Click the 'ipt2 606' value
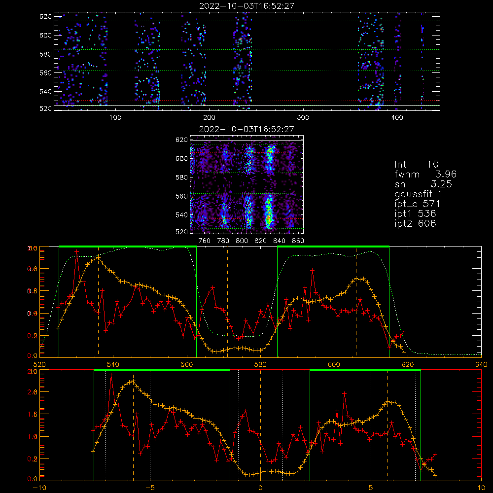493x493 pixels. coord(415,223)
